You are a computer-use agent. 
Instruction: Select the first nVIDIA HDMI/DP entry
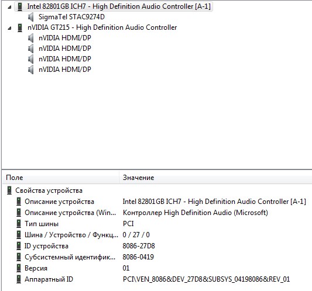pyautogui.click(x=64, y=38)
